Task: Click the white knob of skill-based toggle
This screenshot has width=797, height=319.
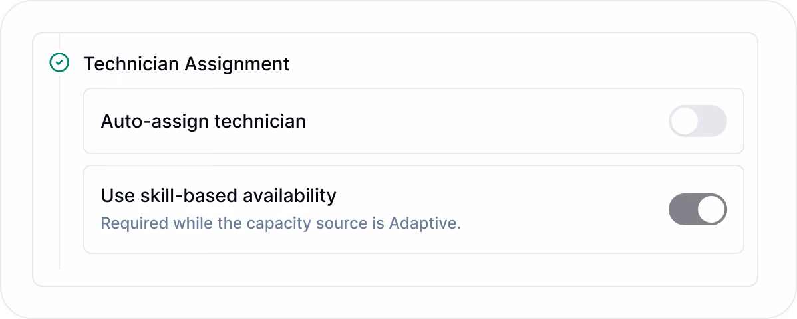Action: pyautogui.click(x=711, y=209)
